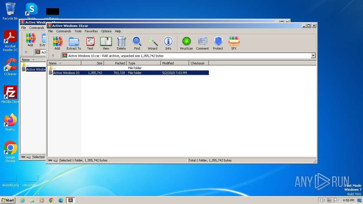Screen dimensions: 363x204
Task: Open Google Chrome desktop shortcut
Action: [x=10, y=152]
